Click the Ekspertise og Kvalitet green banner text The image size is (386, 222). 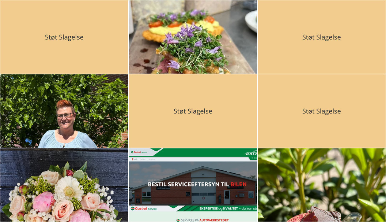228,208
